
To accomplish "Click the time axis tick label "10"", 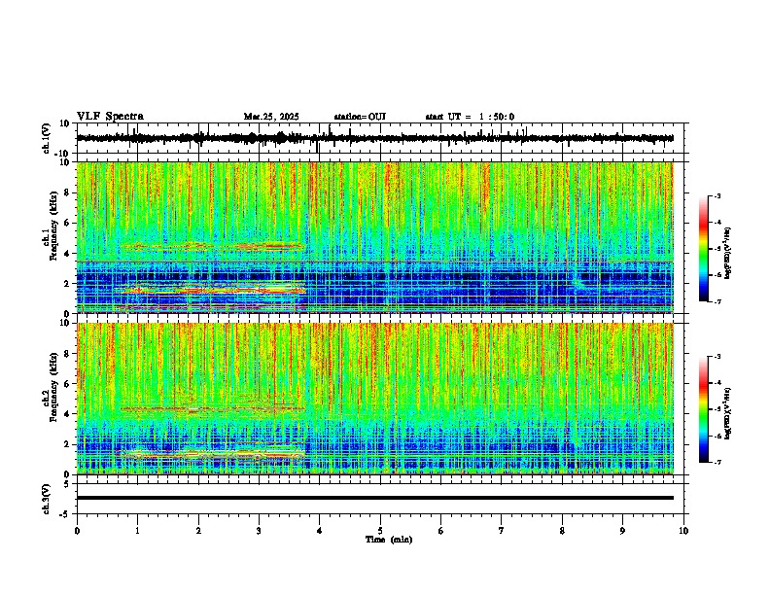I will (683, 531).
